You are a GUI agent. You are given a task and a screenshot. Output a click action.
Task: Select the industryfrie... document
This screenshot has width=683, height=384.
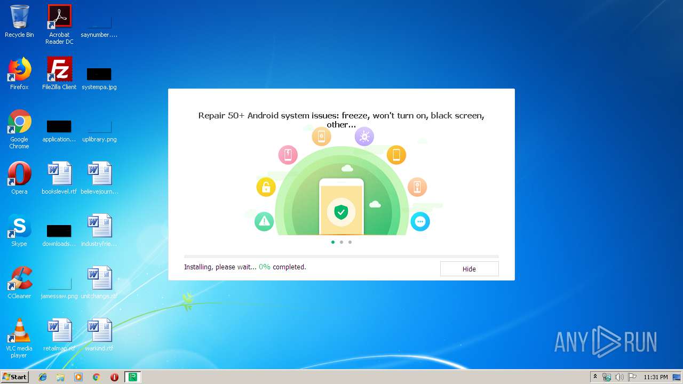99,230
